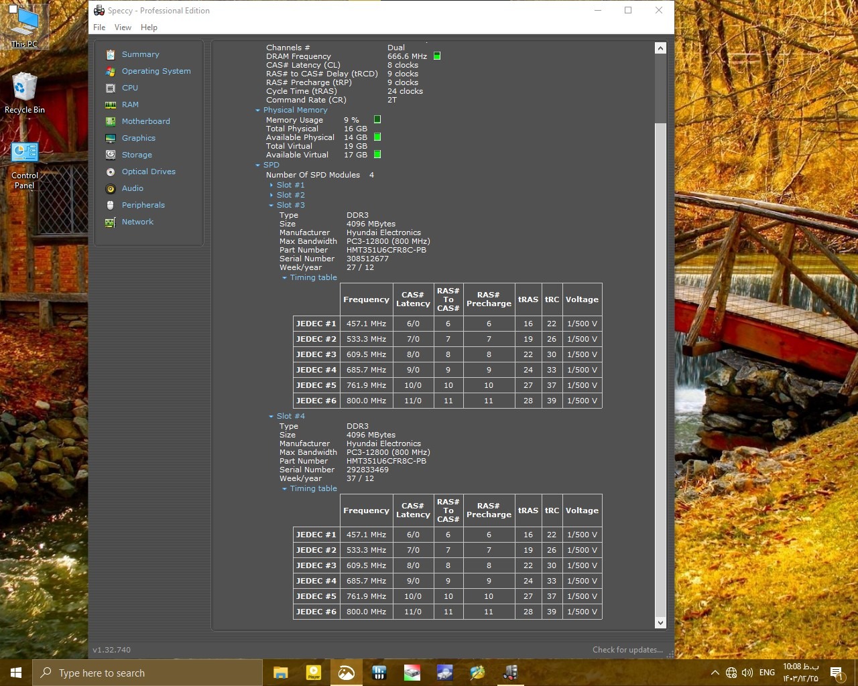This screenshot has width=858, height=686.
Task: Collapse Slot #4 Timing table
Action: click(284, 489)
